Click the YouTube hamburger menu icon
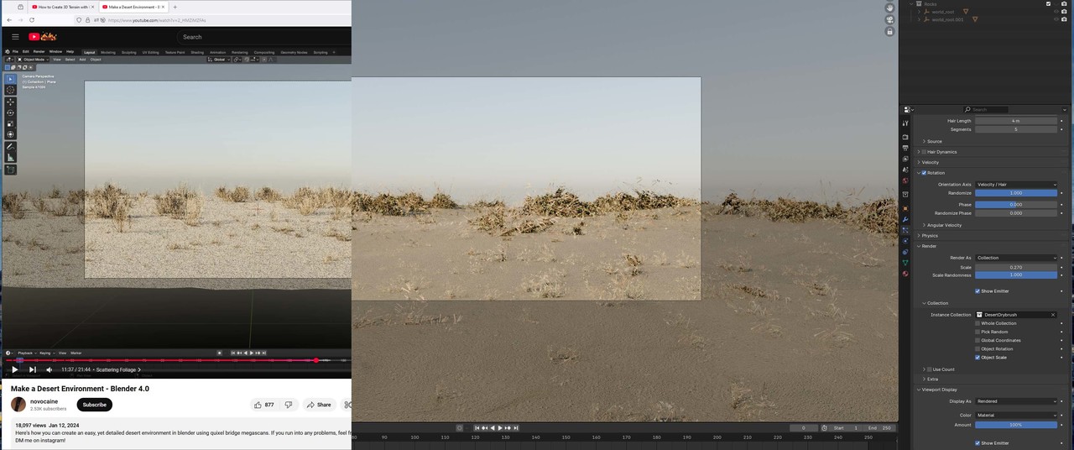The width and height of the screenshot is (1074, 450). point(15,37)
